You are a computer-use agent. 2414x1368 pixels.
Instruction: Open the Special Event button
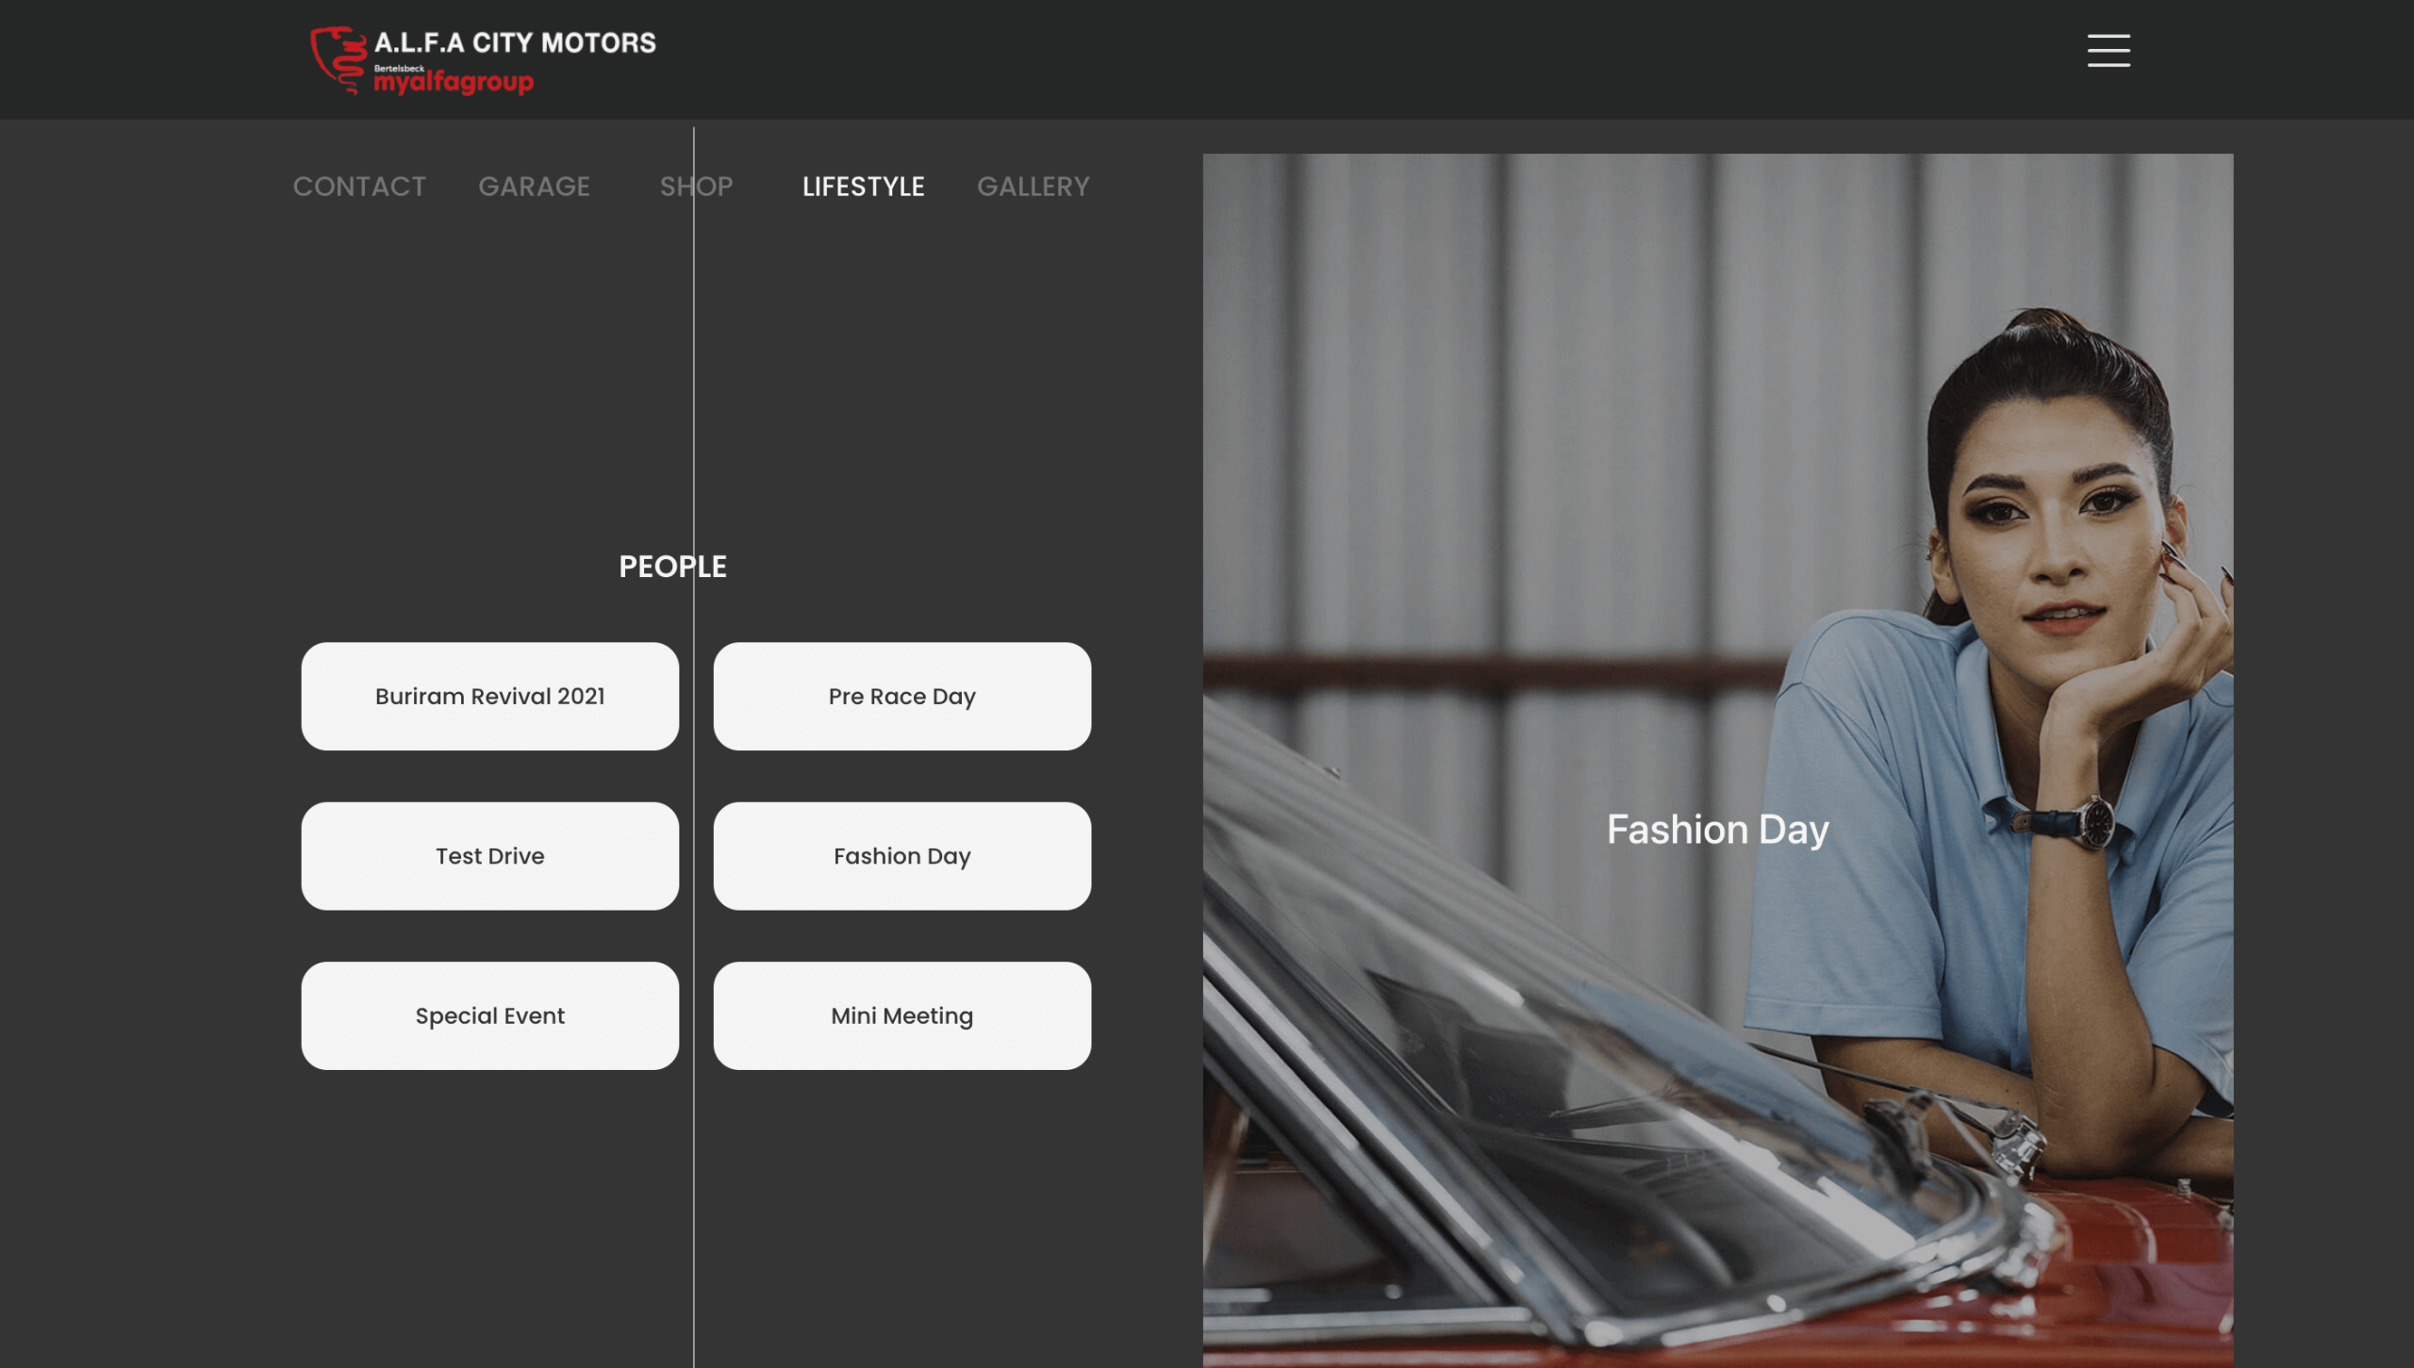coord(489,1015)
